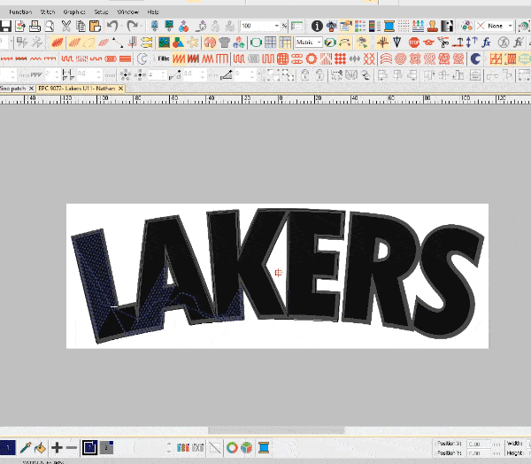Toggle the black-white gradient contrast icon

pos(447,26)
